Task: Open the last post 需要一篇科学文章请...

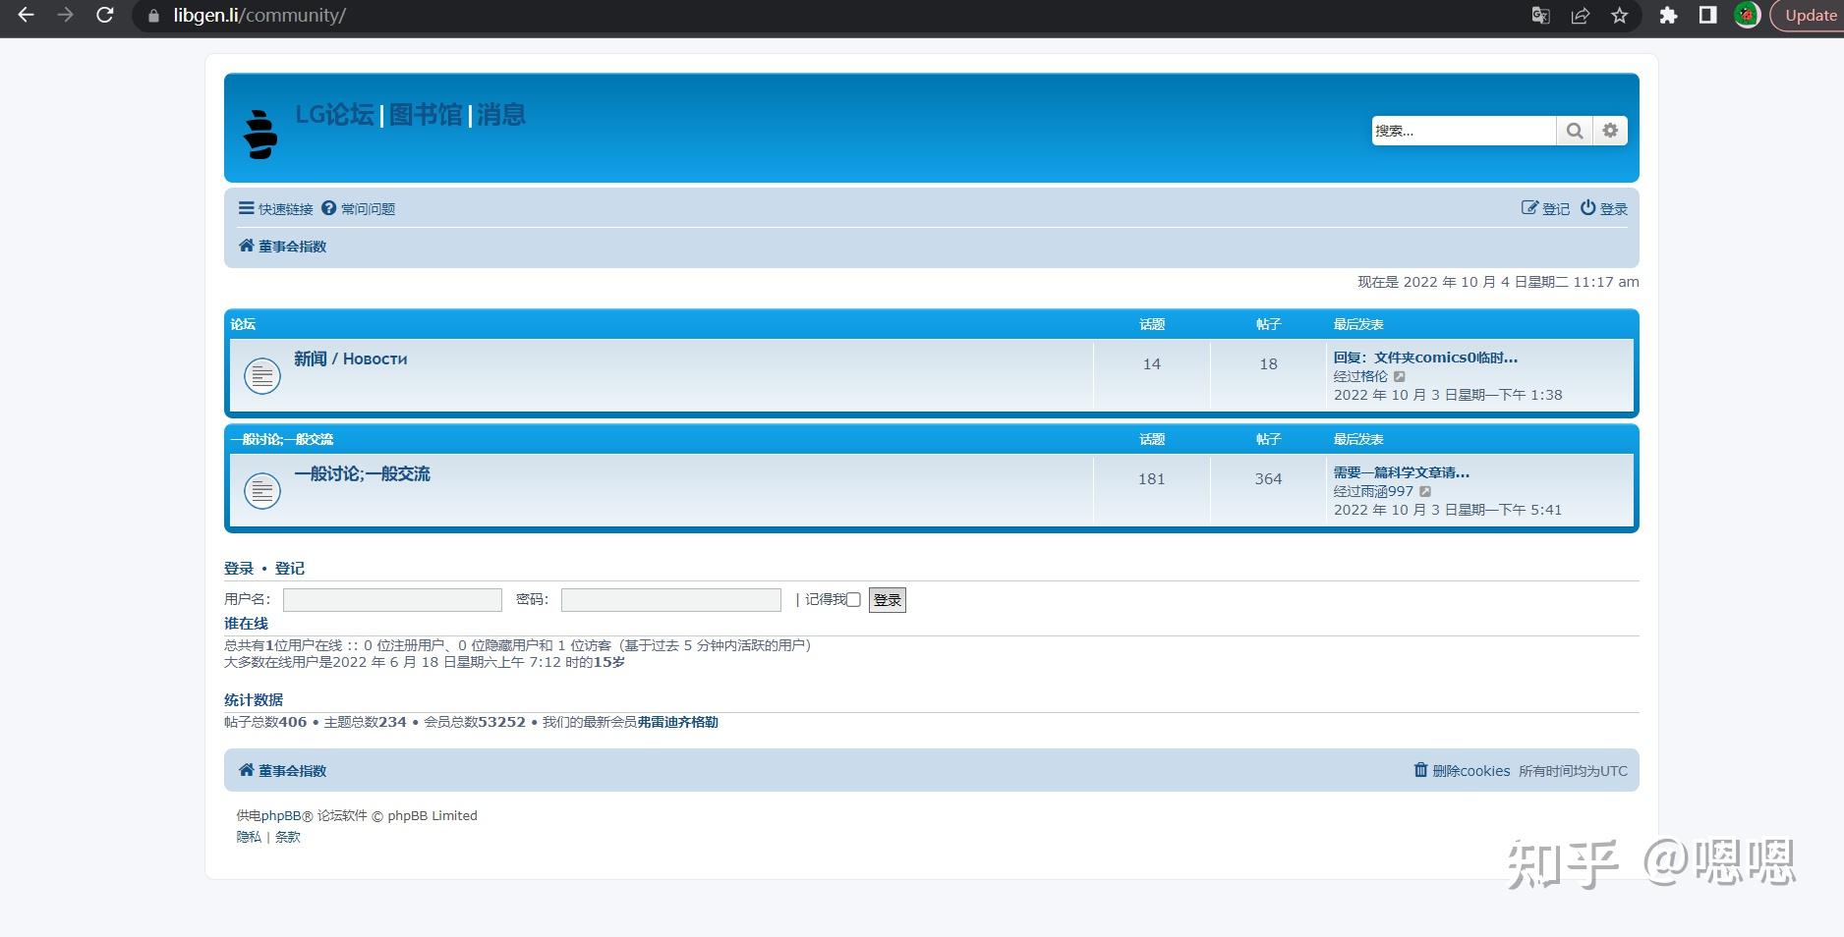Action: 1402,472
